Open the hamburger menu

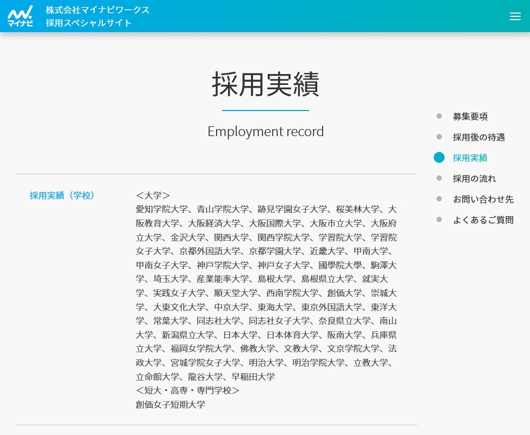coord(515,16)
